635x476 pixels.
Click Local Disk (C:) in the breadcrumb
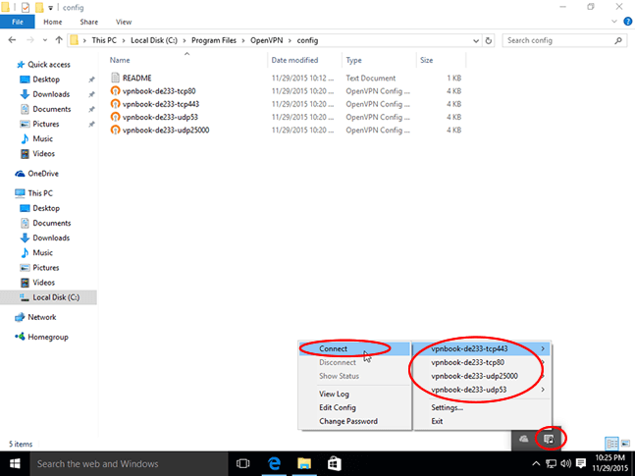[x=154, y=40]
